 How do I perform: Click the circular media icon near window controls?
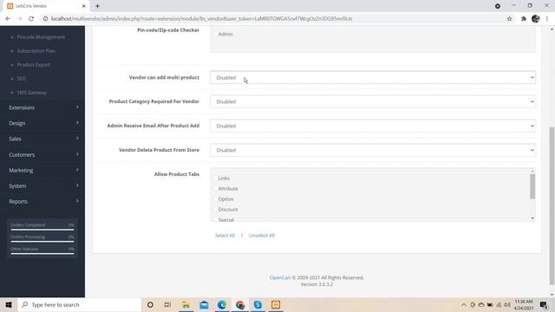coord(497,6)
